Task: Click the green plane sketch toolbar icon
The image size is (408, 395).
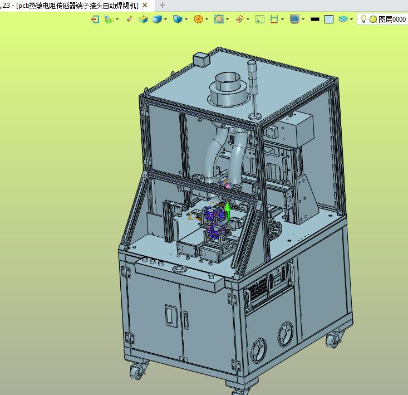Action: [x=109, y=19]
